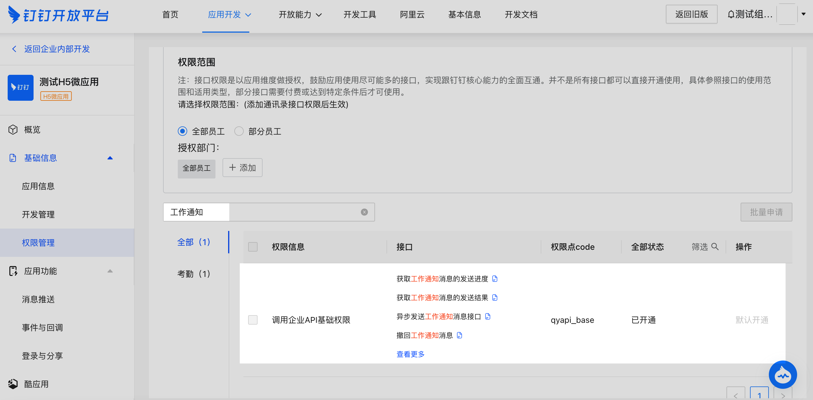Clear the 工作通知 search box

(x=364, y=212)
